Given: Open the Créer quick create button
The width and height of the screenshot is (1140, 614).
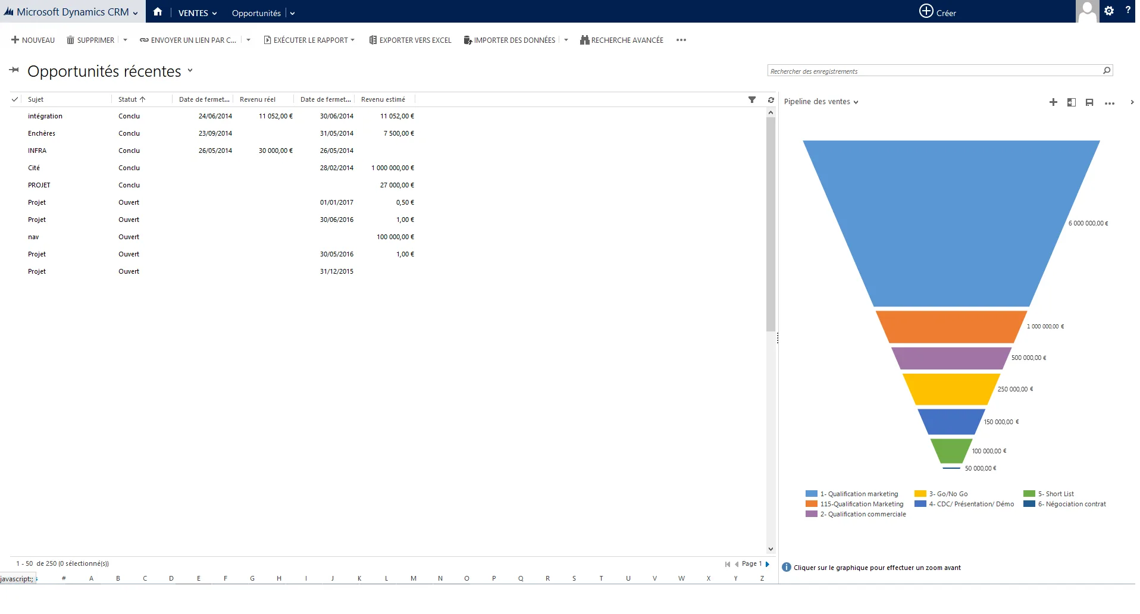Looking at the screenshot, I should (x=938, y=11).
